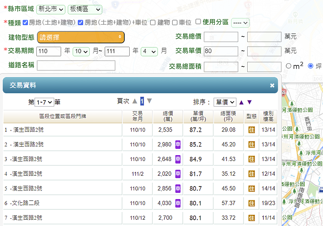Select the m² area unit radio button

tap(288, 66)
